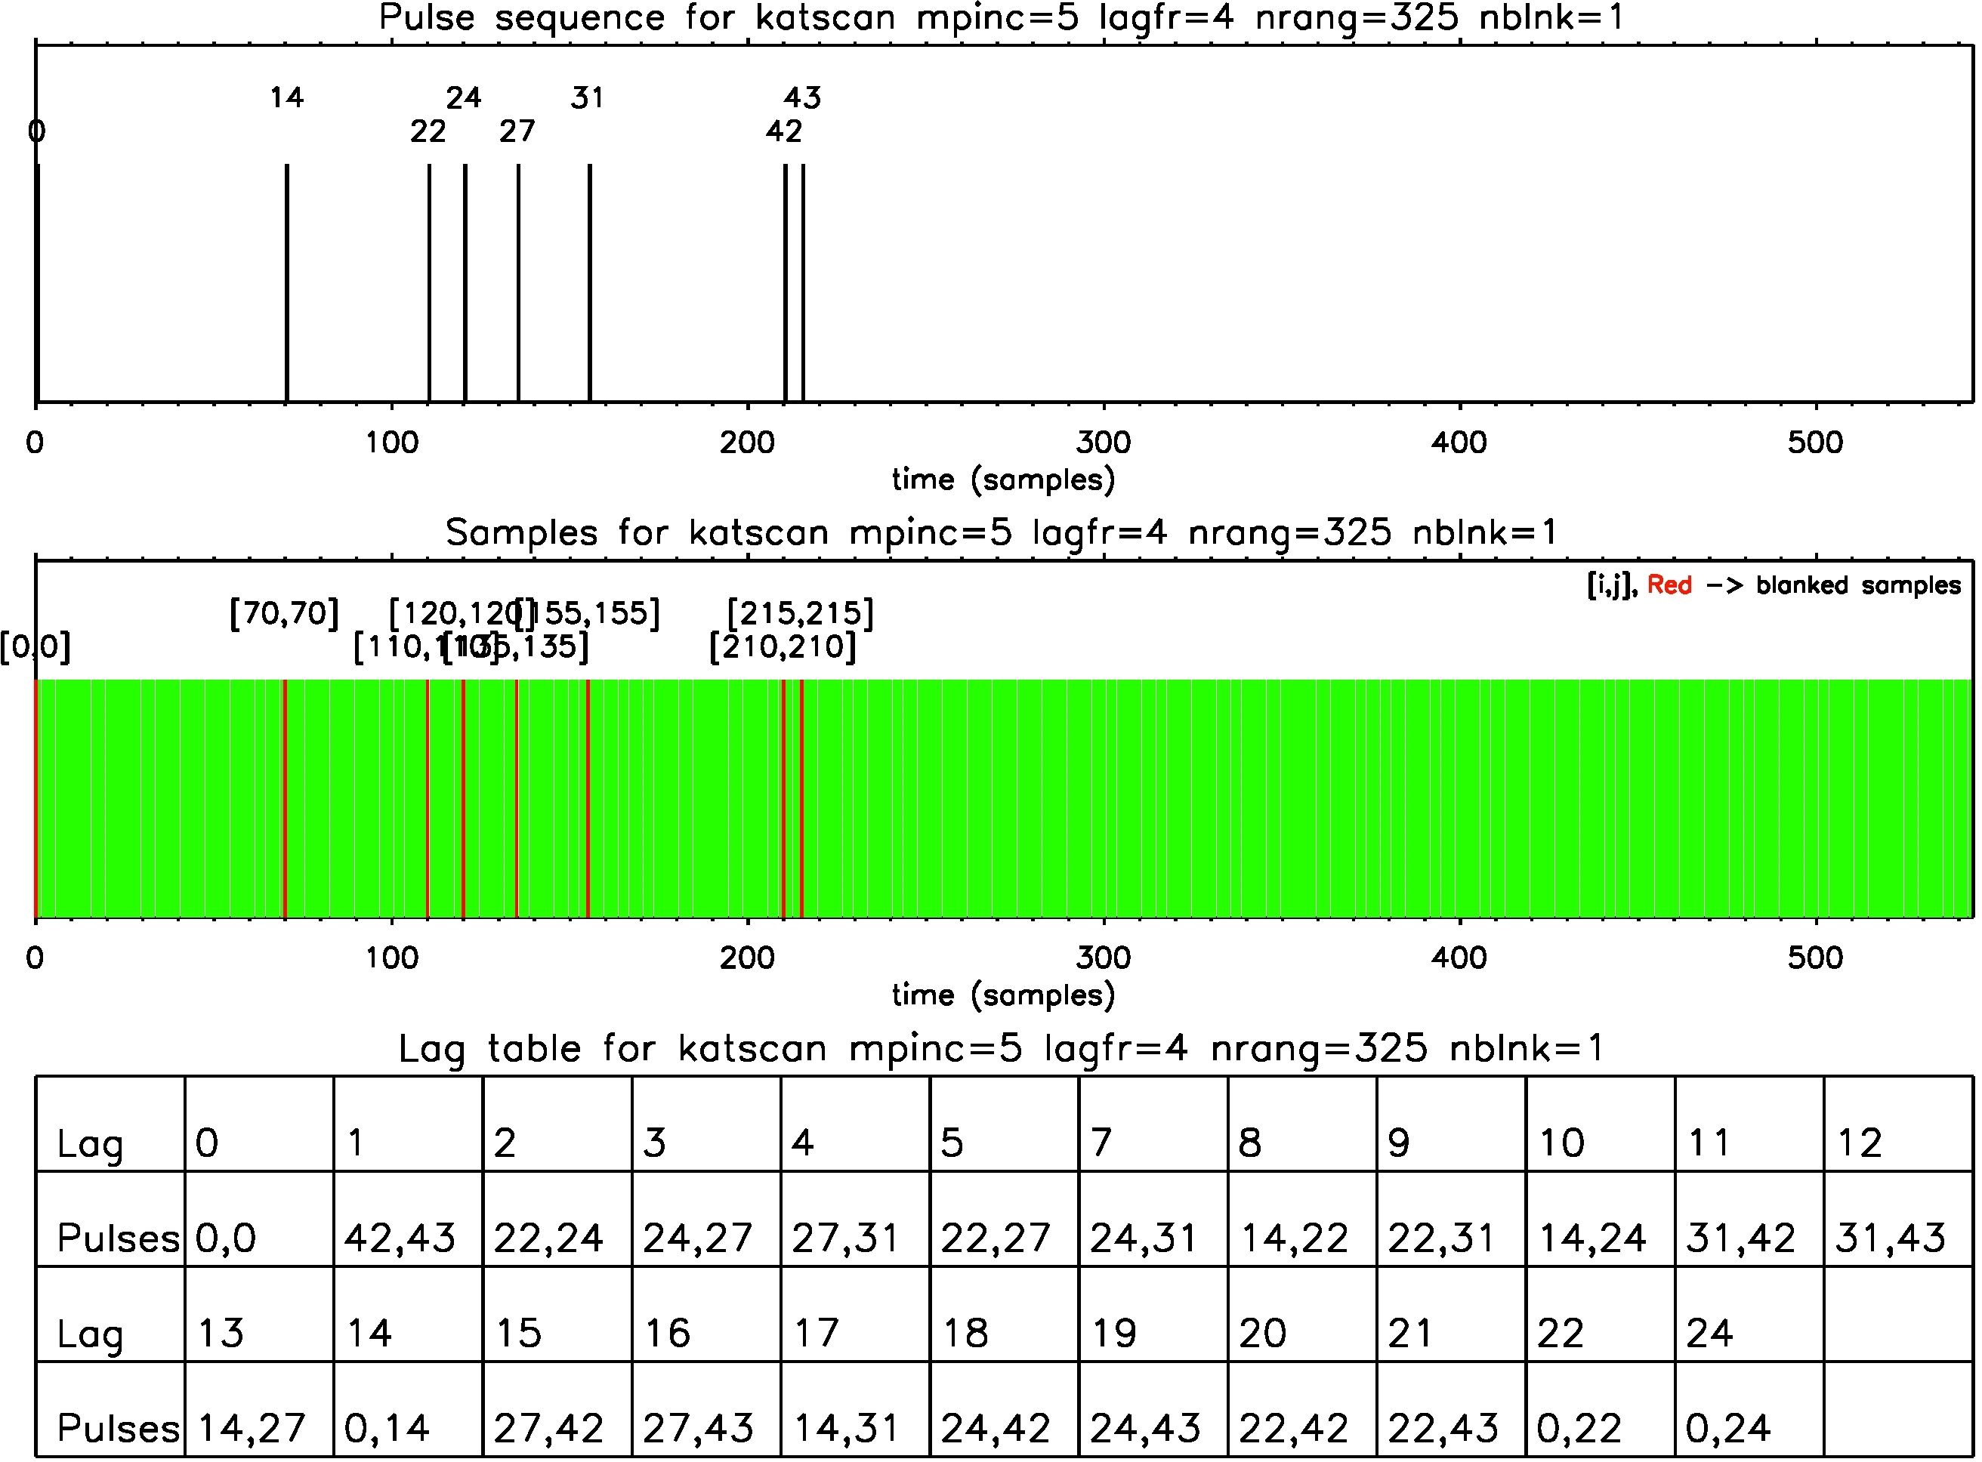Click the Lag table title text

click(x=1001, y=1050)
